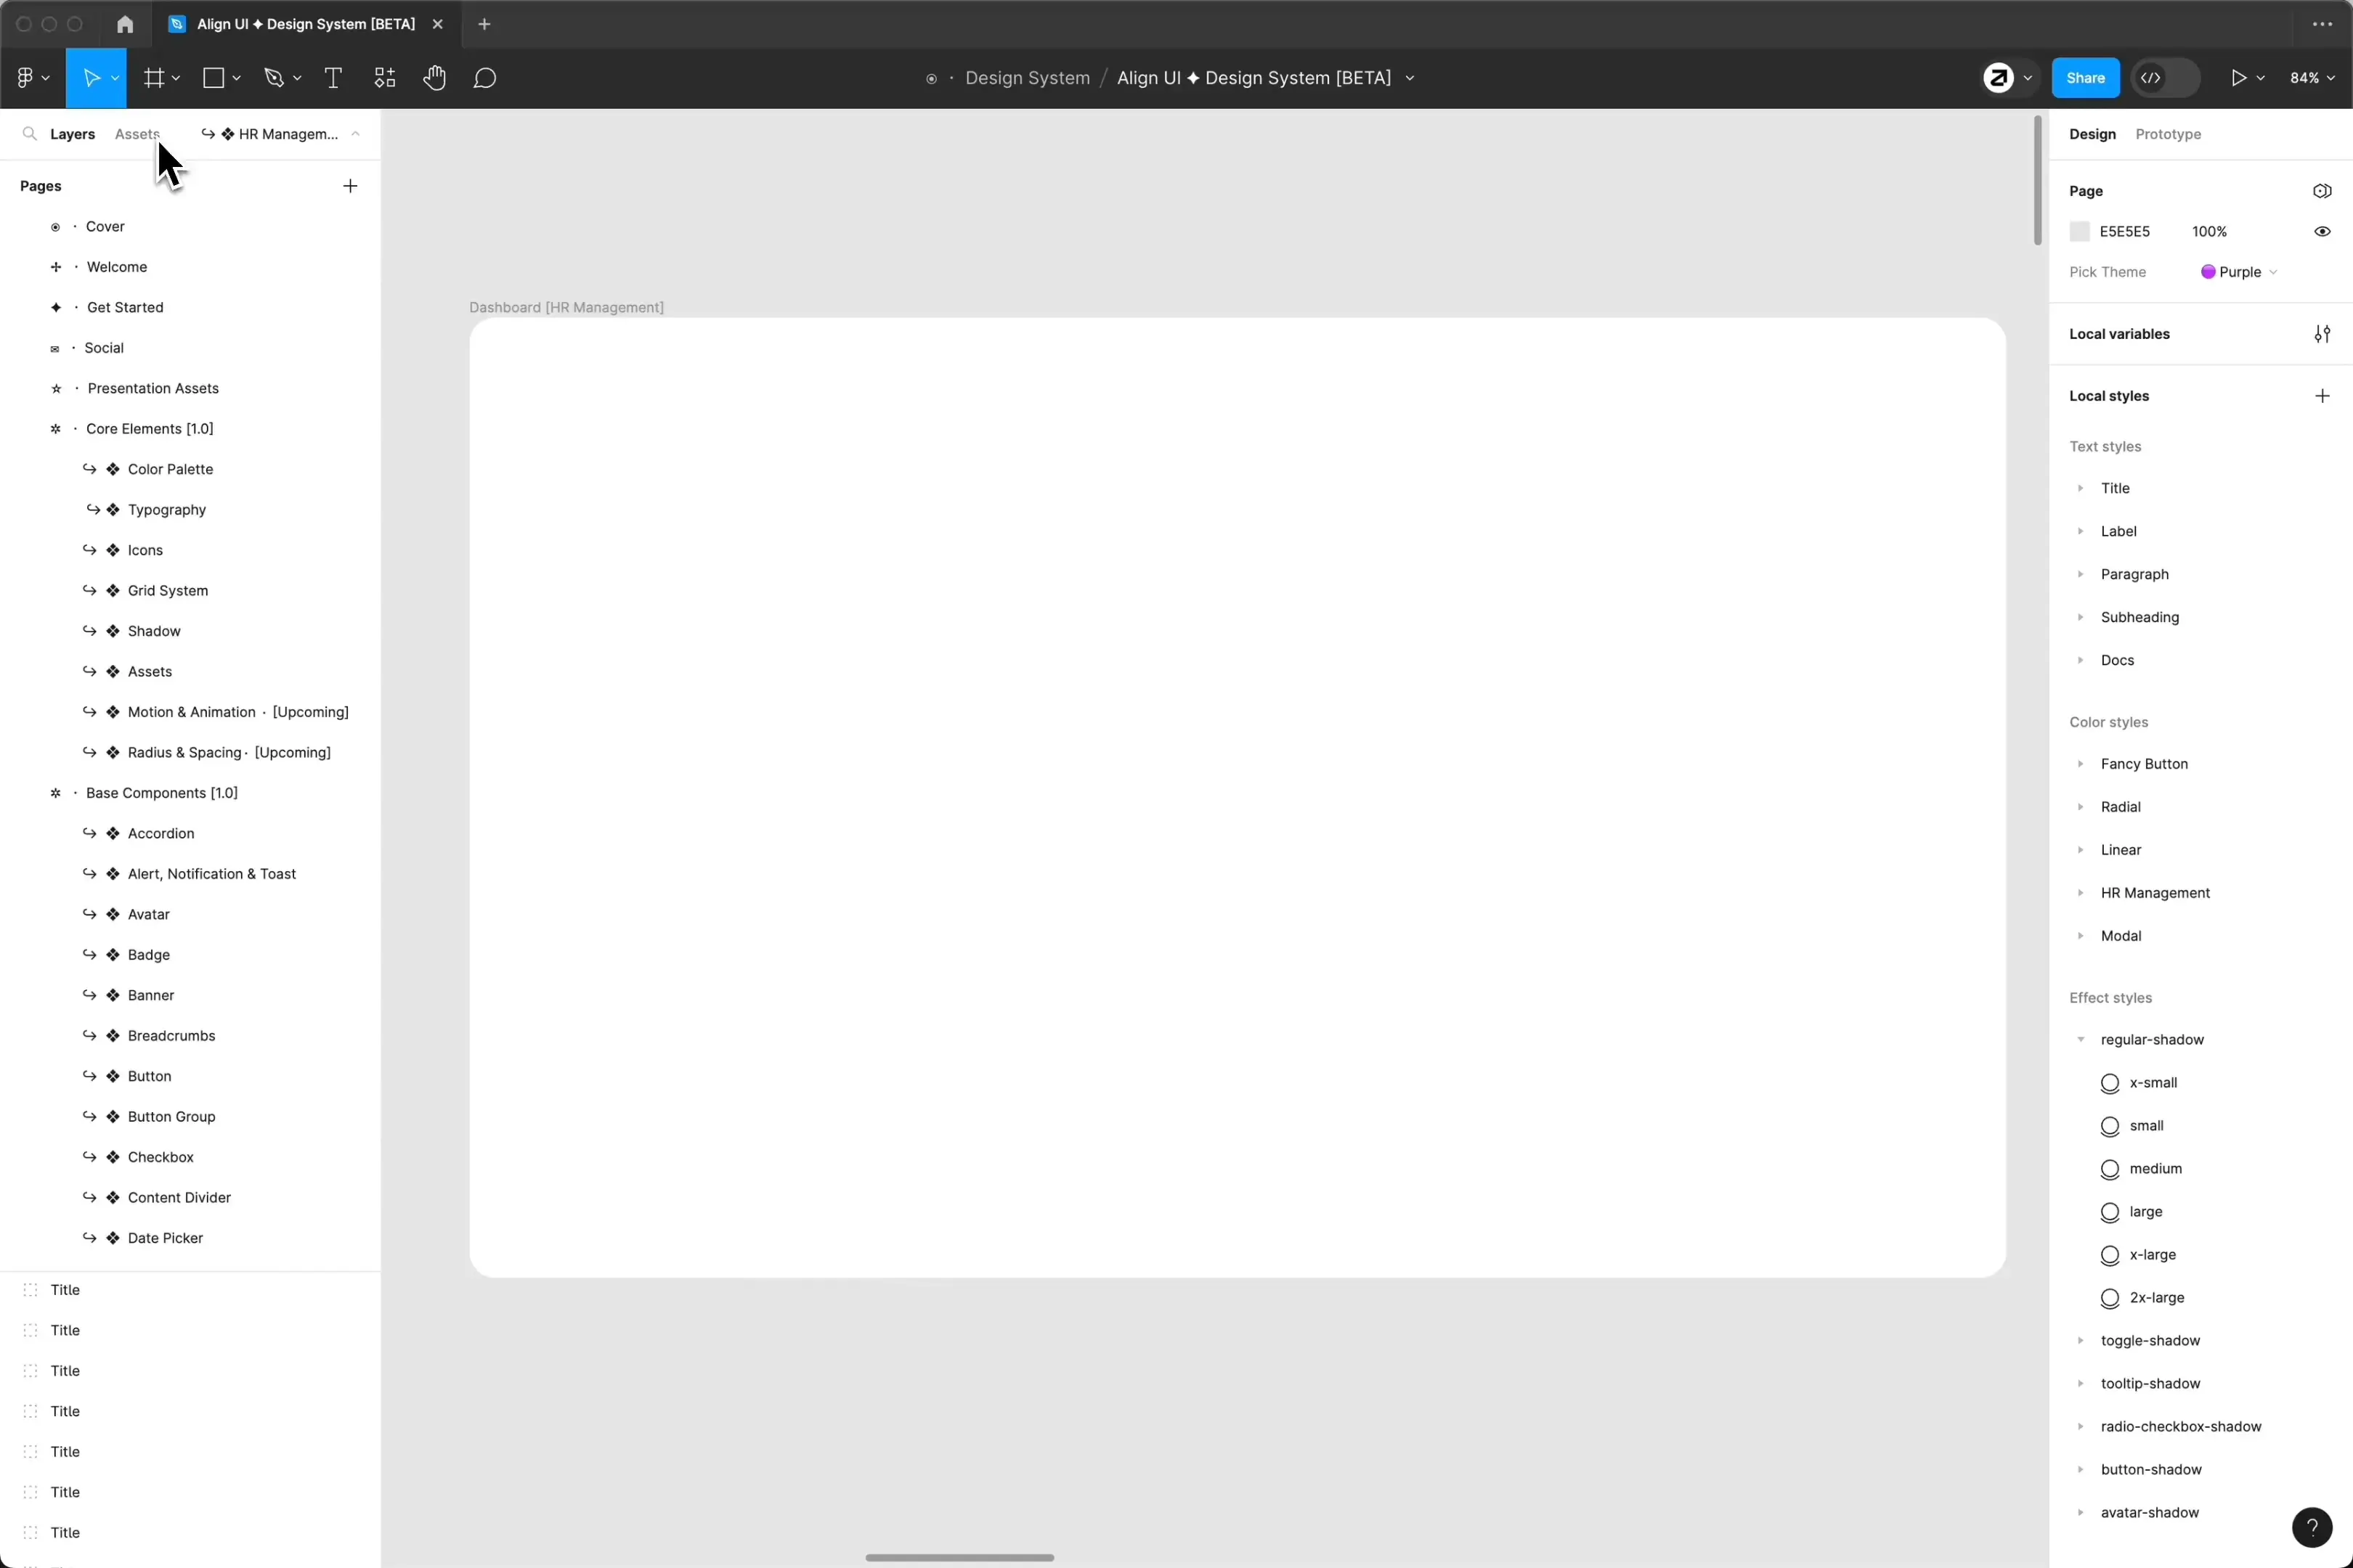The width and height of the screenshot is (2353, 1568).
Task: Click the E5E5E5 page color swatch
Action: pyautogui.click(x=2080, y=232)
